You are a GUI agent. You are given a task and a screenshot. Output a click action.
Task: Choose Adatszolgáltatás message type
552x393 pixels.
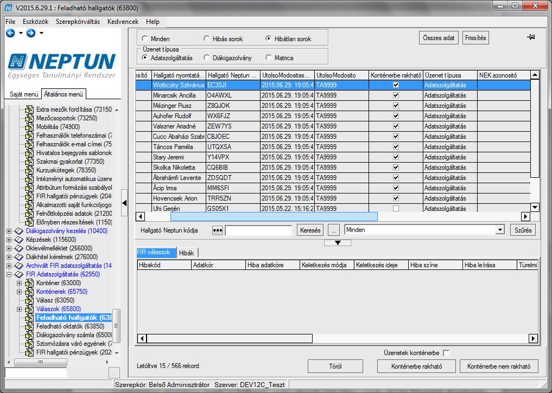[x=145, y=57]
